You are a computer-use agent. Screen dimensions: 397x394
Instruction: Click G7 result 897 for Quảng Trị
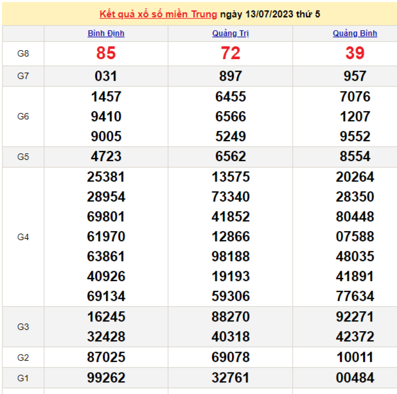tap(230, 76)
